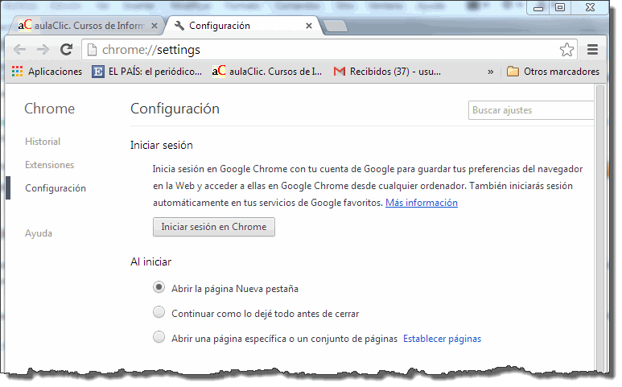Minimize the Chrome window
622x387 pixels.
[538, 8]
